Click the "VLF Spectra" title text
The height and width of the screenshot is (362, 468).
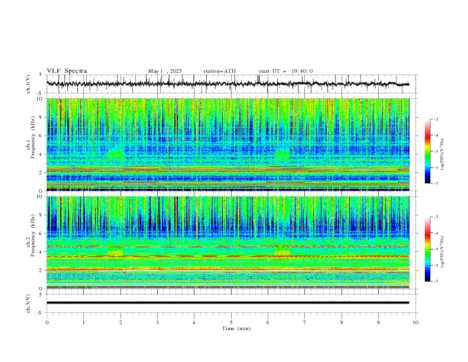67,71
